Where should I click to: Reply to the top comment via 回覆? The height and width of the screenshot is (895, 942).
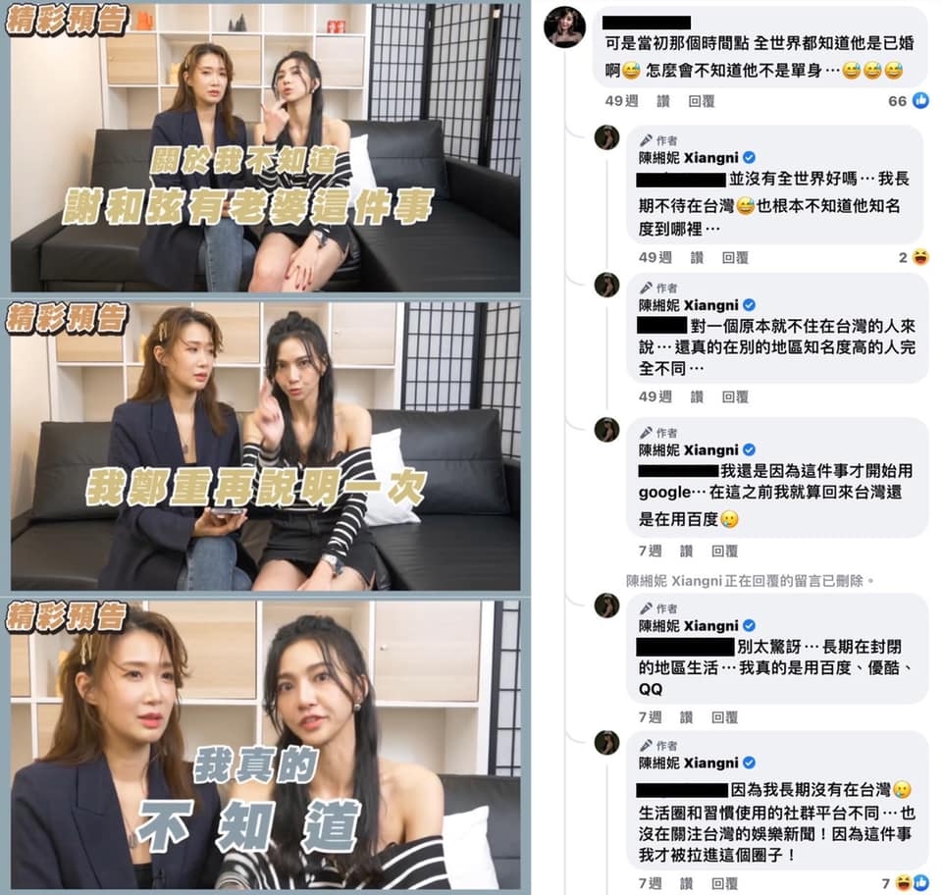pyautogui.click(x=701, y=101)
